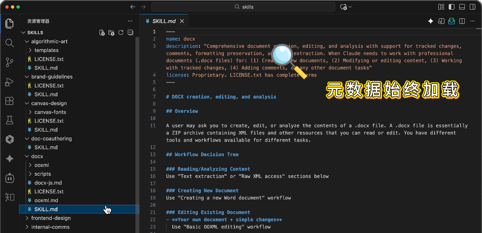Open the Run and Debug view
Screen dimensions: 482x233
[x=10, y=82]
